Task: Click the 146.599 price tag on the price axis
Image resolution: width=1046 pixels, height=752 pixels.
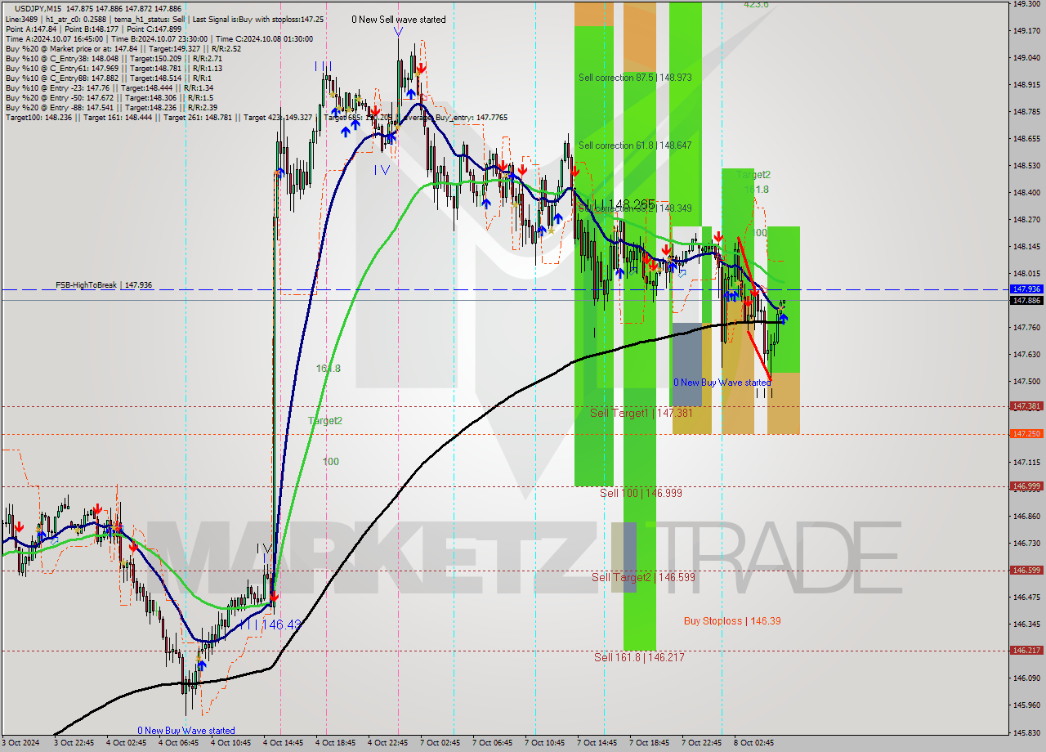Action: (x=1026, y=571)
